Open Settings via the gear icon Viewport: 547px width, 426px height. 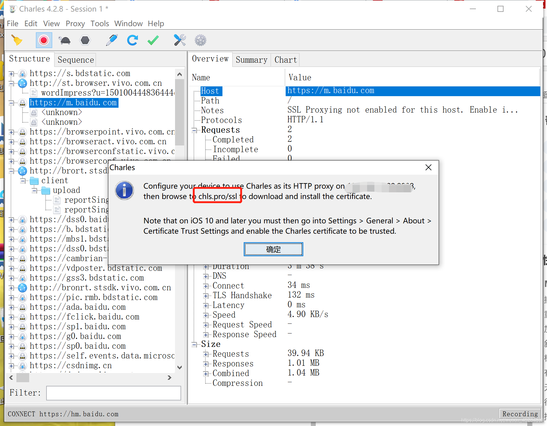[200, 40]
